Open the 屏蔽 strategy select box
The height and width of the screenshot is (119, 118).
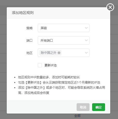64,28
